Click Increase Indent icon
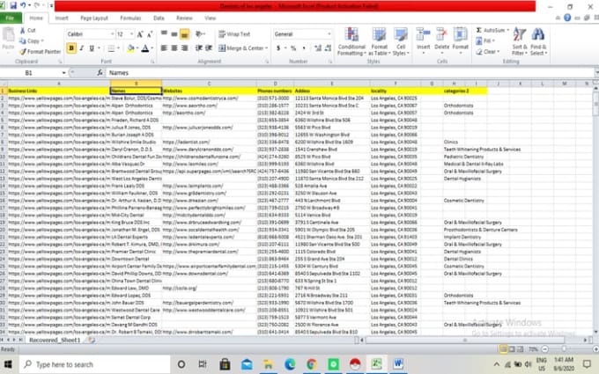The image size is (599, 374). [209, 48]
